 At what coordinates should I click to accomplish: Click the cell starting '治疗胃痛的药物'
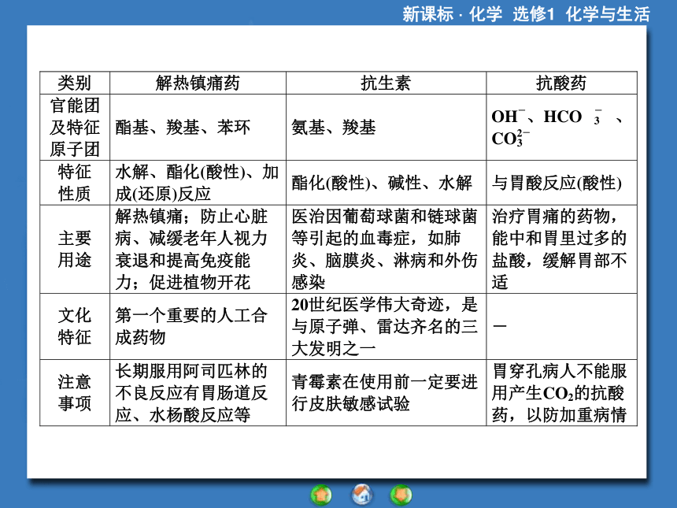561,249
